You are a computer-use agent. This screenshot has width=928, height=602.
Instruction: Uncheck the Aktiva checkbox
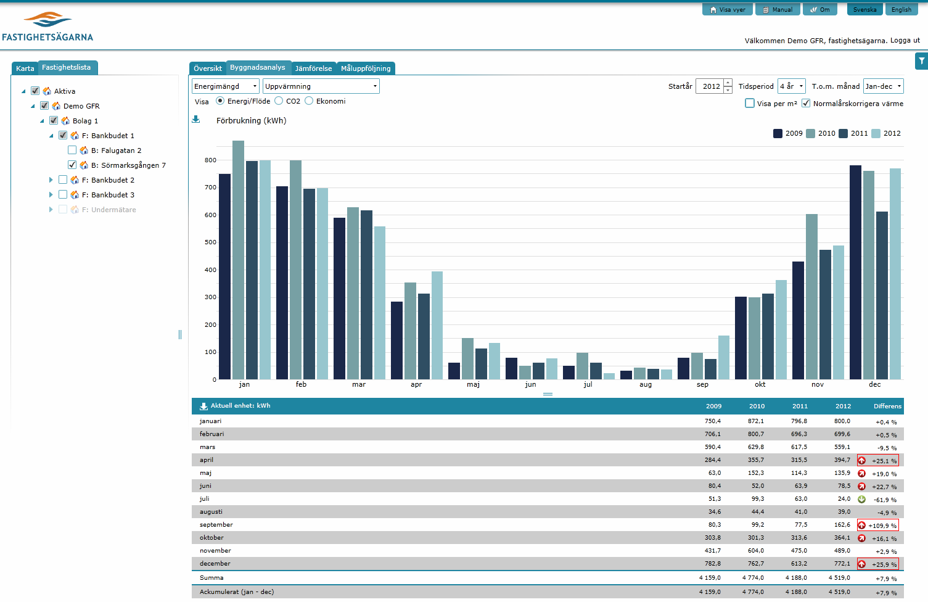[x=35, y=91]
